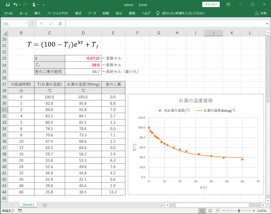The height and width of the screenshot is (214, 271).
Task: Click the Undo arrow icon
Action: click(16, 5)
